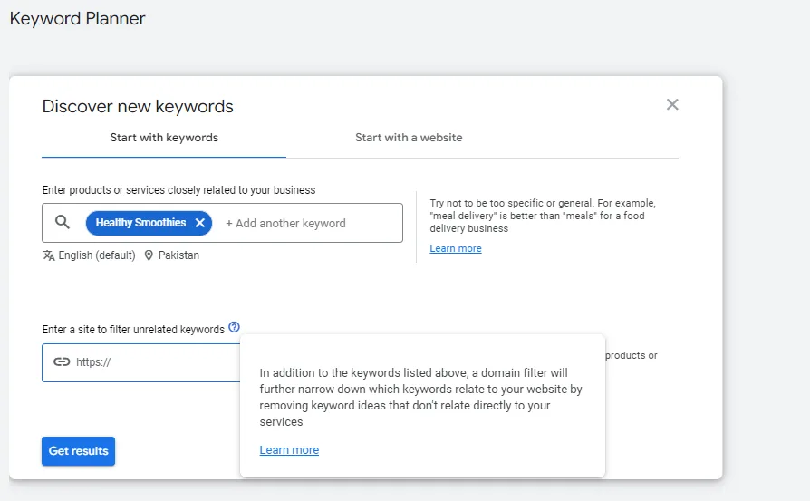Click the search magnifier icon in keyword box
Screen dimensions: 810x501
tap(63, 223)
